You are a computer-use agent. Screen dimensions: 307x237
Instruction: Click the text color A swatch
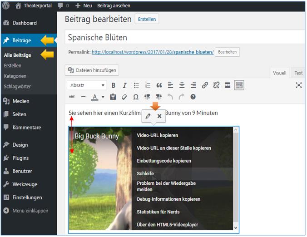95,97
